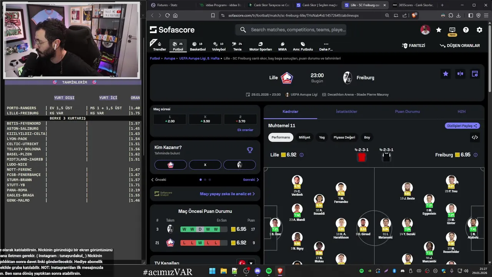492x277 pixels.
Task: Select the Basketbol sport category
Action: pos(198,46)
